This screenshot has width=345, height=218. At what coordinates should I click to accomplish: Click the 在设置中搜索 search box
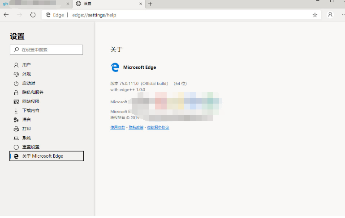[46, 50]
